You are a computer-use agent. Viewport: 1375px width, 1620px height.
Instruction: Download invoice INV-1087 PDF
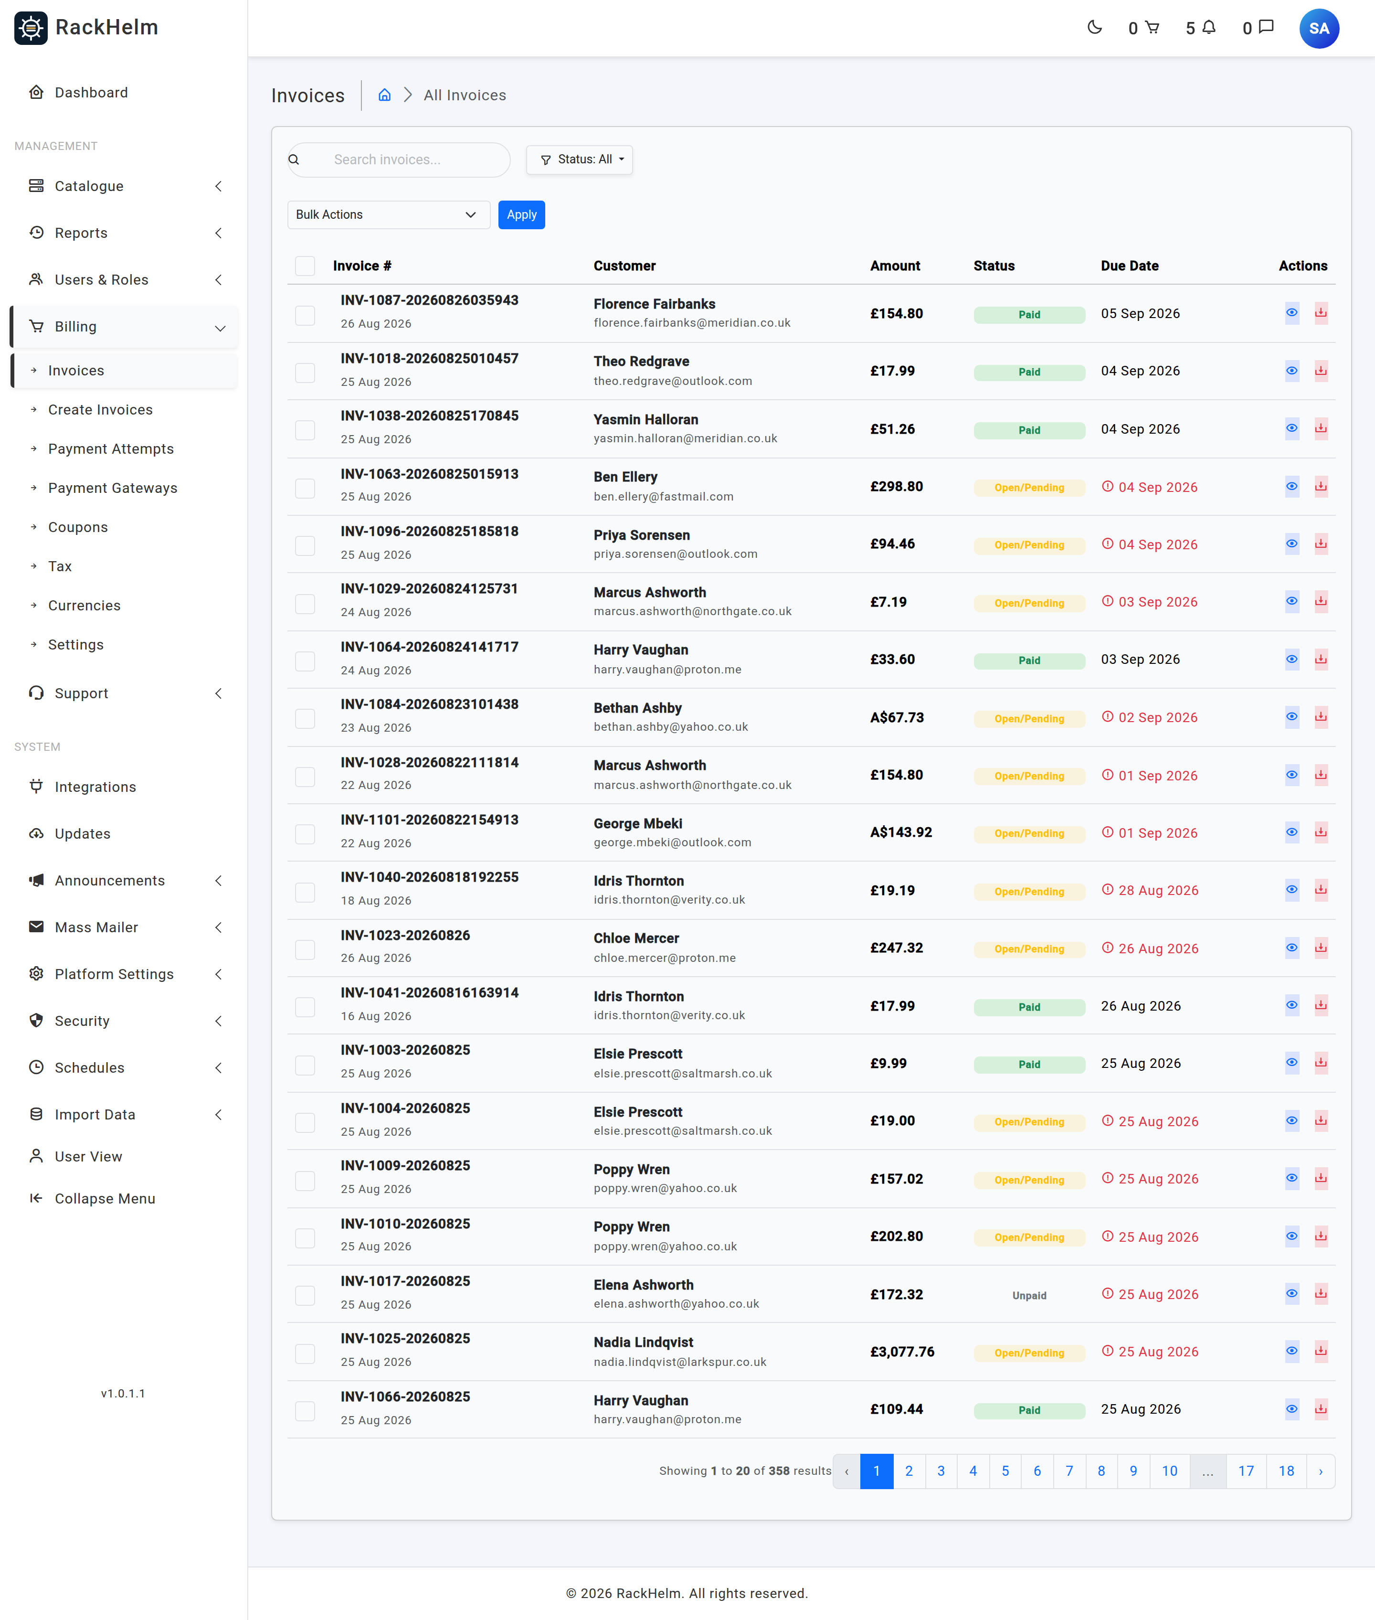click(x=1321, y=313)
